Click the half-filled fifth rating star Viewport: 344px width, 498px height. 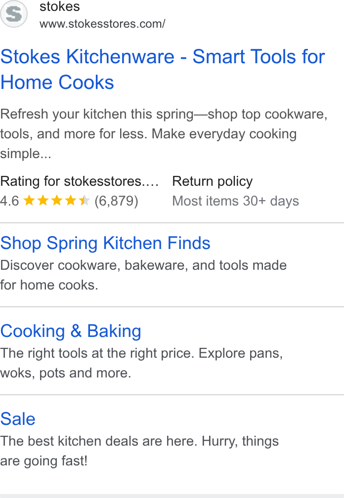(x=85, y=201)
